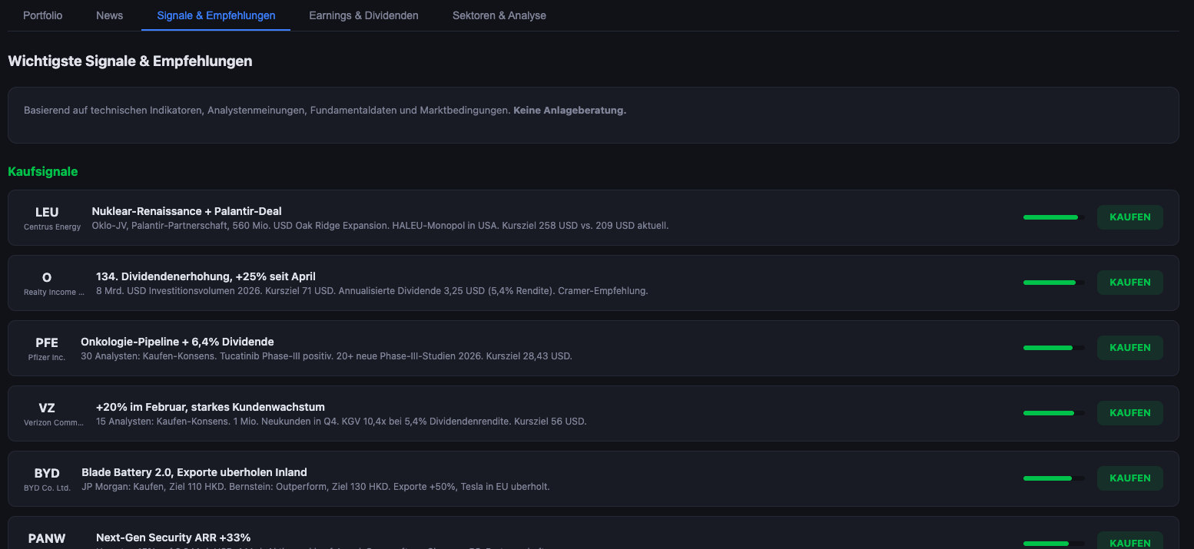Click the green strength indicator for LEU
1194x549 pixels.
[x=1050, y=217]
